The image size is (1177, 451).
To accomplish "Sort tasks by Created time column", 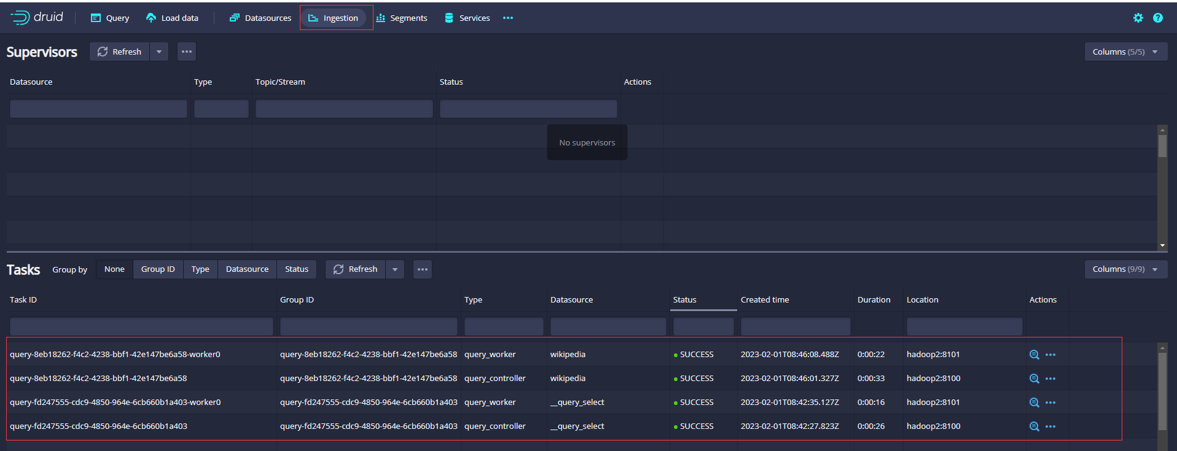I will [x=765, y=299].
